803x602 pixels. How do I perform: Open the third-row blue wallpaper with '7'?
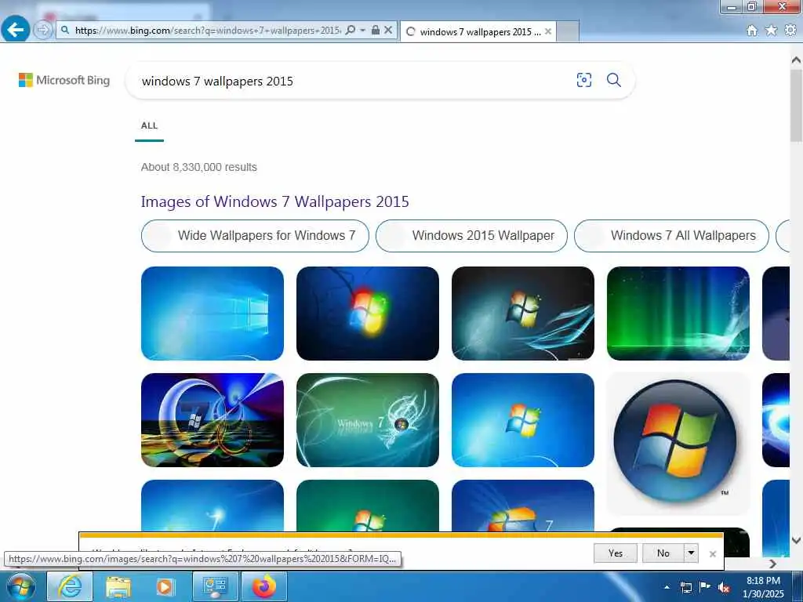pyautogui.click(x=523, y=506)
